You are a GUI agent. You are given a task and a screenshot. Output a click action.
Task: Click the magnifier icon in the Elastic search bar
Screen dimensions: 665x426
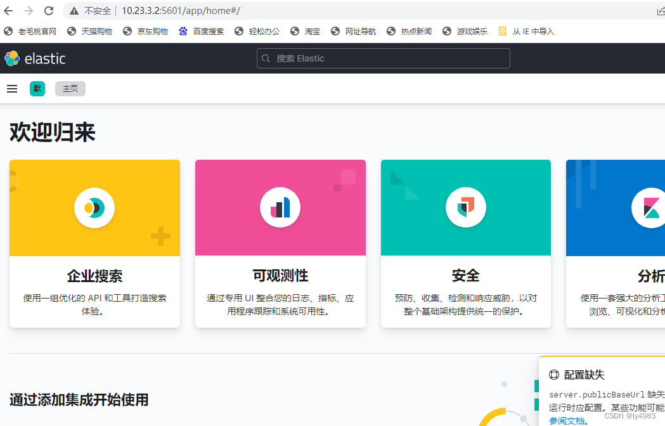pos(266,58)
